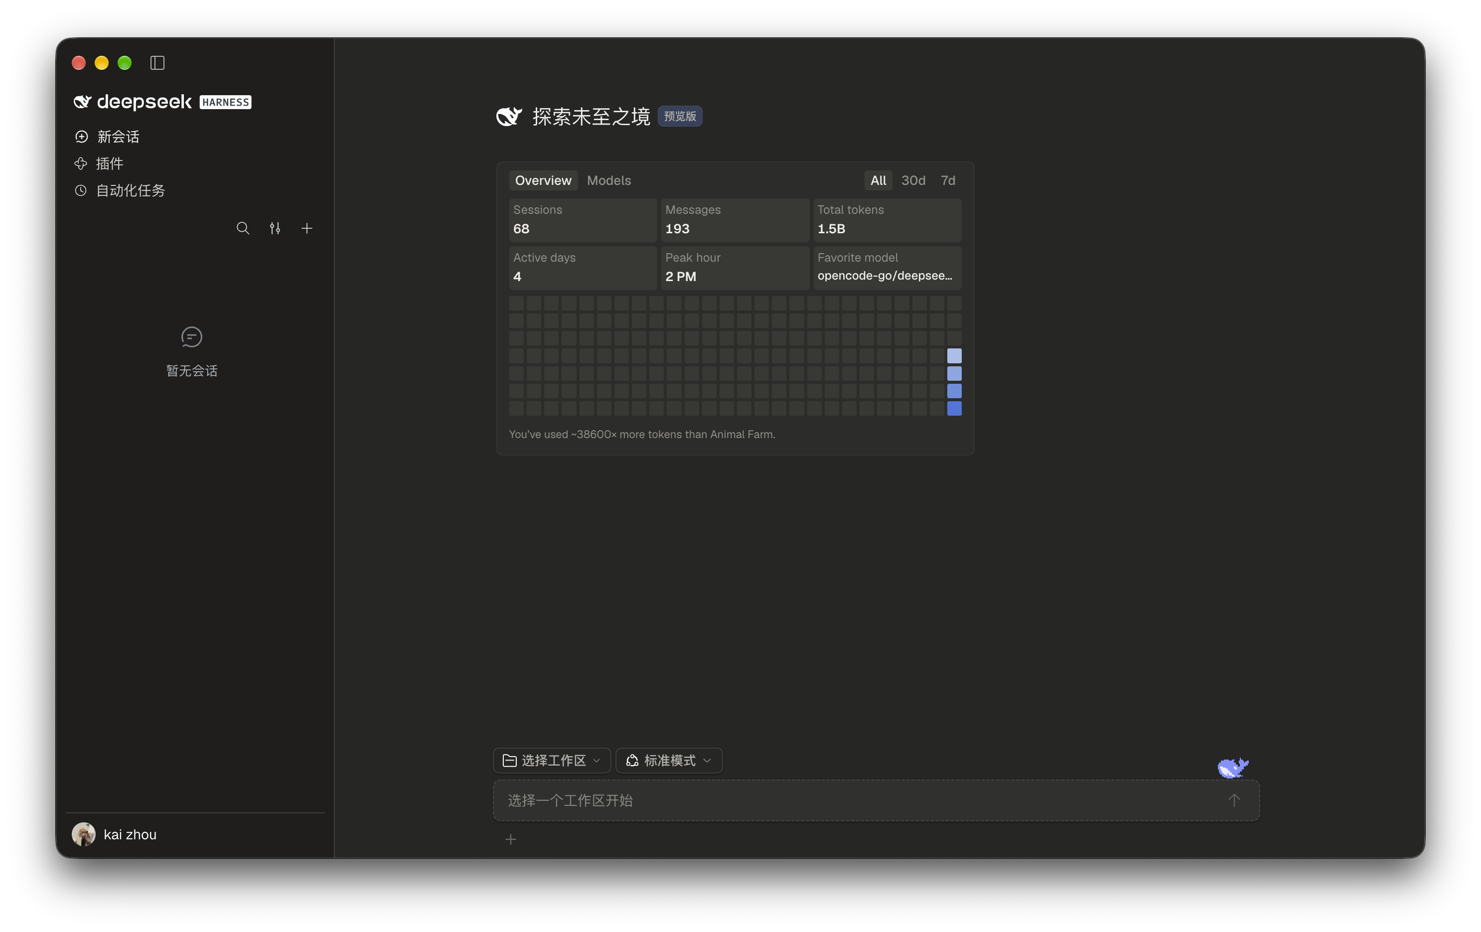Open the filter sliders icon
Viewport: 1481px width, 932px height.
[275, 228]
